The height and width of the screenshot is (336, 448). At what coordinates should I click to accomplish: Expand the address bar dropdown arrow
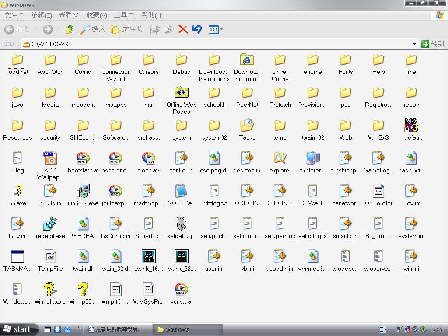(414, 44)
